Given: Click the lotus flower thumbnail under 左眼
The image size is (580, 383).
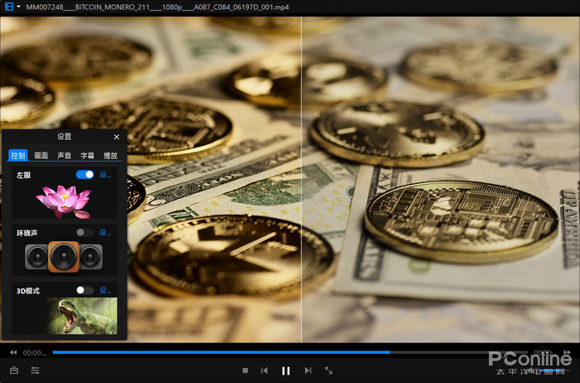Looking at the screenshot, I should pos(64,201).
